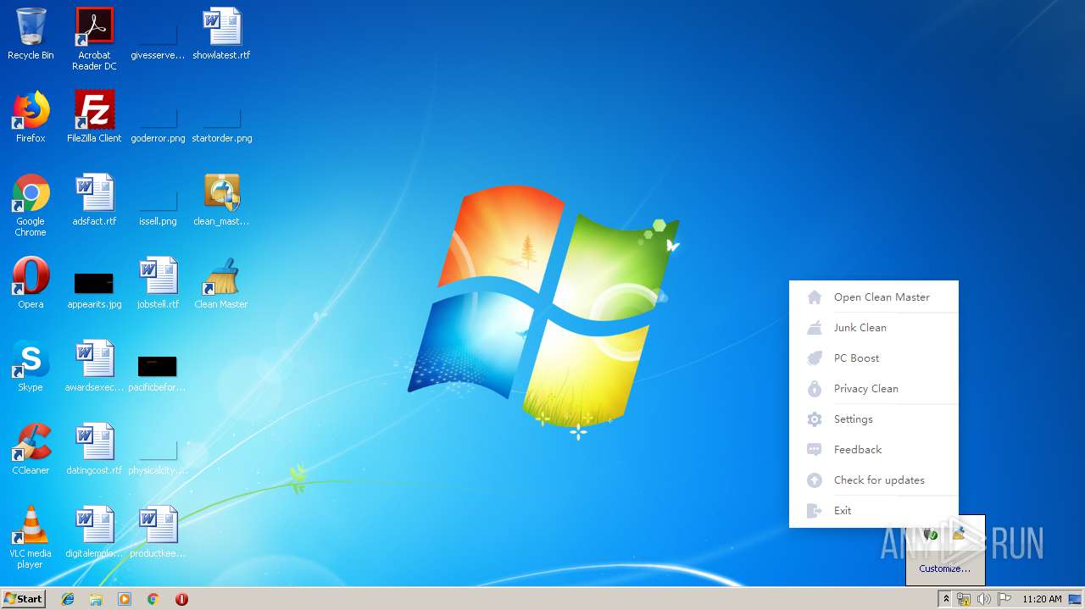Collapse the hidden tray icons arrow
1085x610 pixels.
tap(945, 599)
